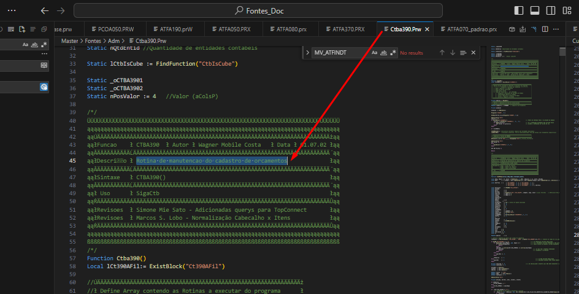The height and width of the screenshot is (294, 579).
Task: Click the 'Function Ctba390()' declaration text
Action: pyautogui.click(x=117, y=258)
